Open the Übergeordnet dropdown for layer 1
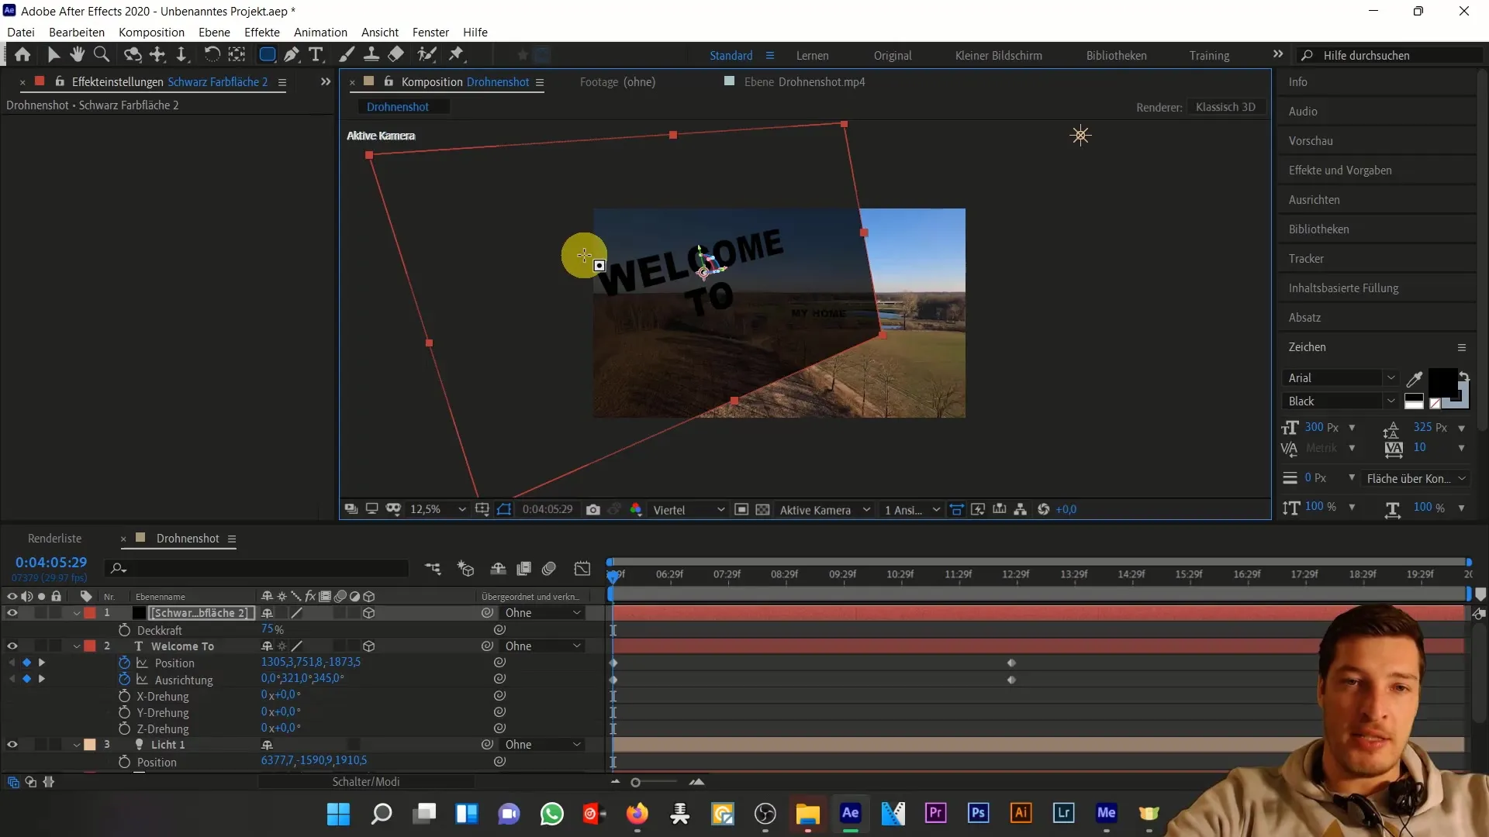This screenshot has width=1489, height=837. click(x=542, y=612)
